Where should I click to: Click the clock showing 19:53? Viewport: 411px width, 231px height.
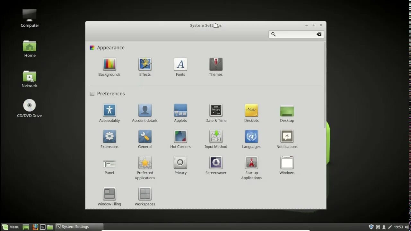tap(398, 227)
